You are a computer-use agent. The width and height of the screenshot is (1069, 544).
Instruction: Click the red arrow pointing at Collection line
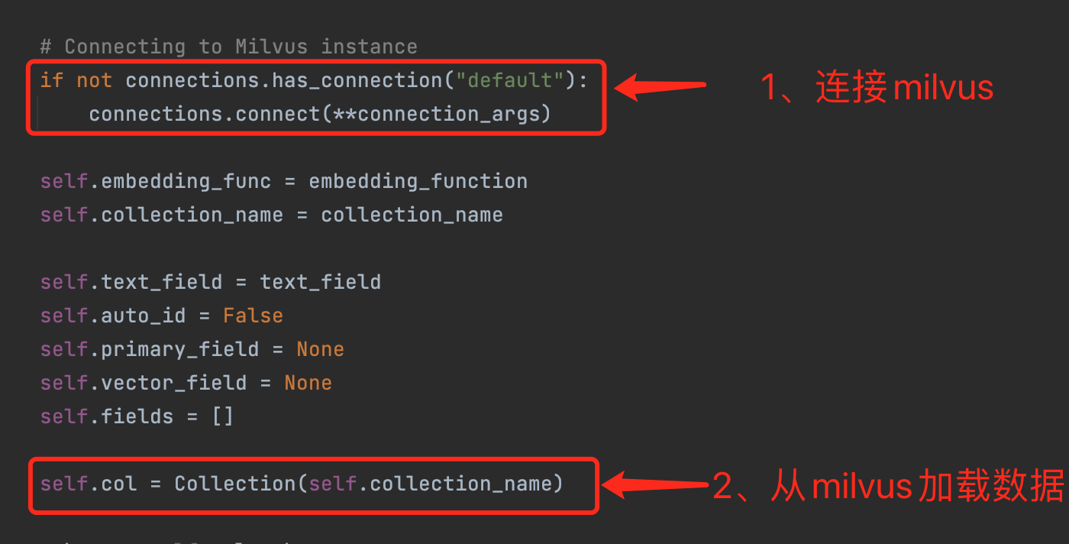pos(655,484)
